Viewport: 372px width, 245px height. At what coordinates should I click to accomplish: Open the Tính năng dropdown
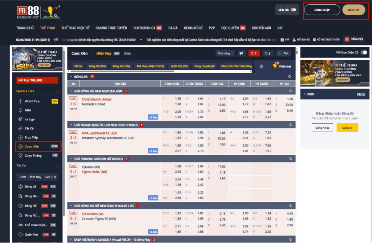tap(225, 53)
